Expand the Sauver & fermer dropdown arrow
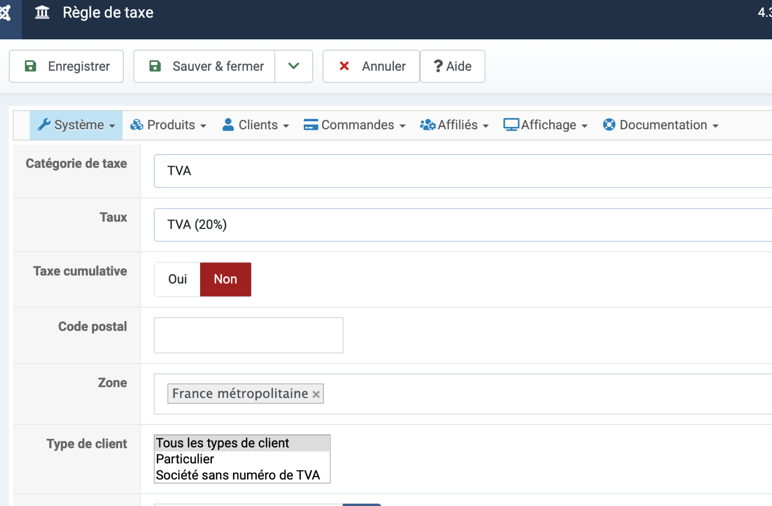The height and width of the screenshot is (506, 772). pos(293,66)
